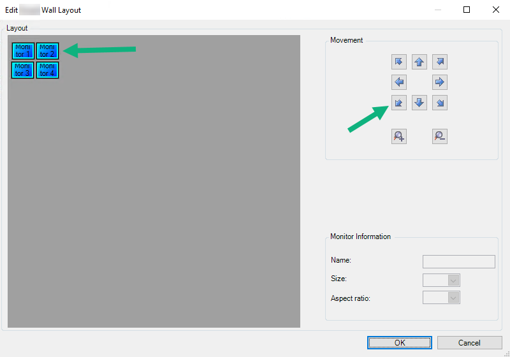510x357 pixels.
Task: Select Monitor 1 in the layout
Action: click(x=23, y=51)
